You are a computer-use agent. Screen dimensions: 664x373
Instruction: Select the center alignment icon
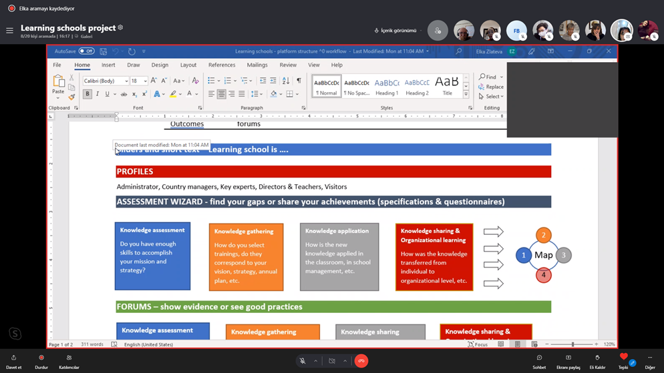pyautogui.click(x=221, y=94)
